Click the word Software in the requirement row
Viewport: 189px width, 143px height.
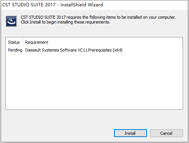[68, 50]
